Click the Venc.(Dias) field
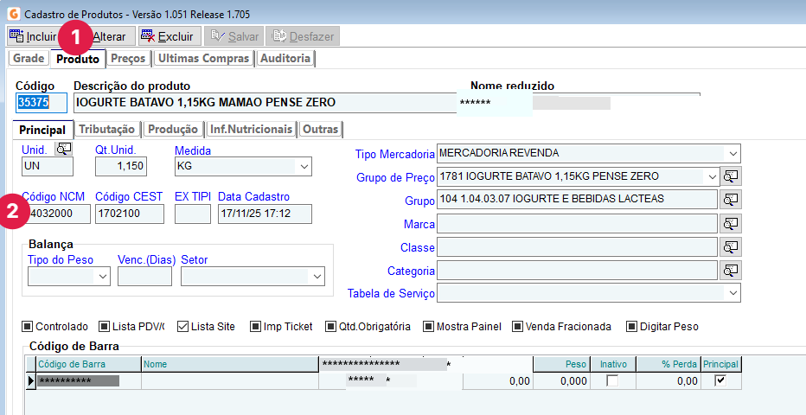Viewport: 806px width, 415px height. [145, 277]
